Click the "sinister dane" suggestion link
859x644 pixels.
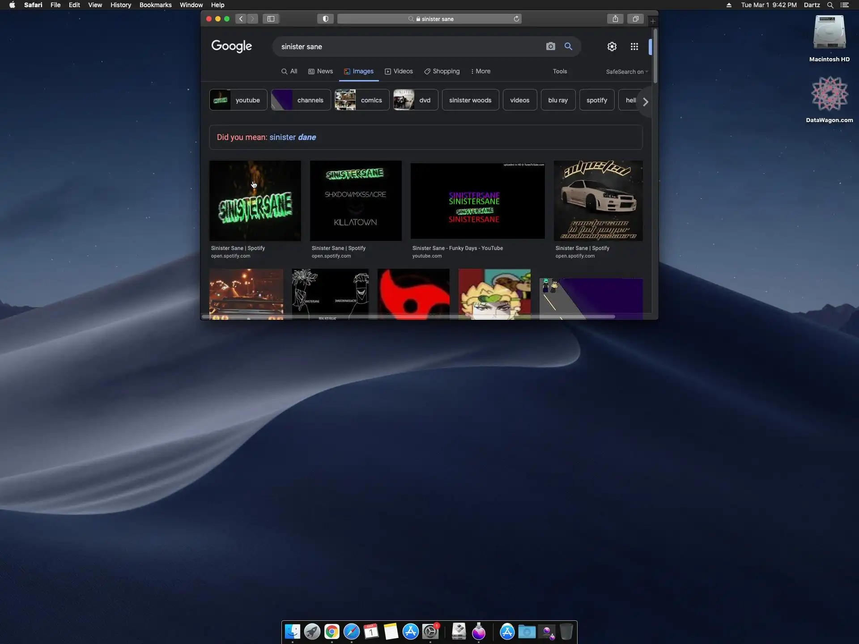pos(293,137)
